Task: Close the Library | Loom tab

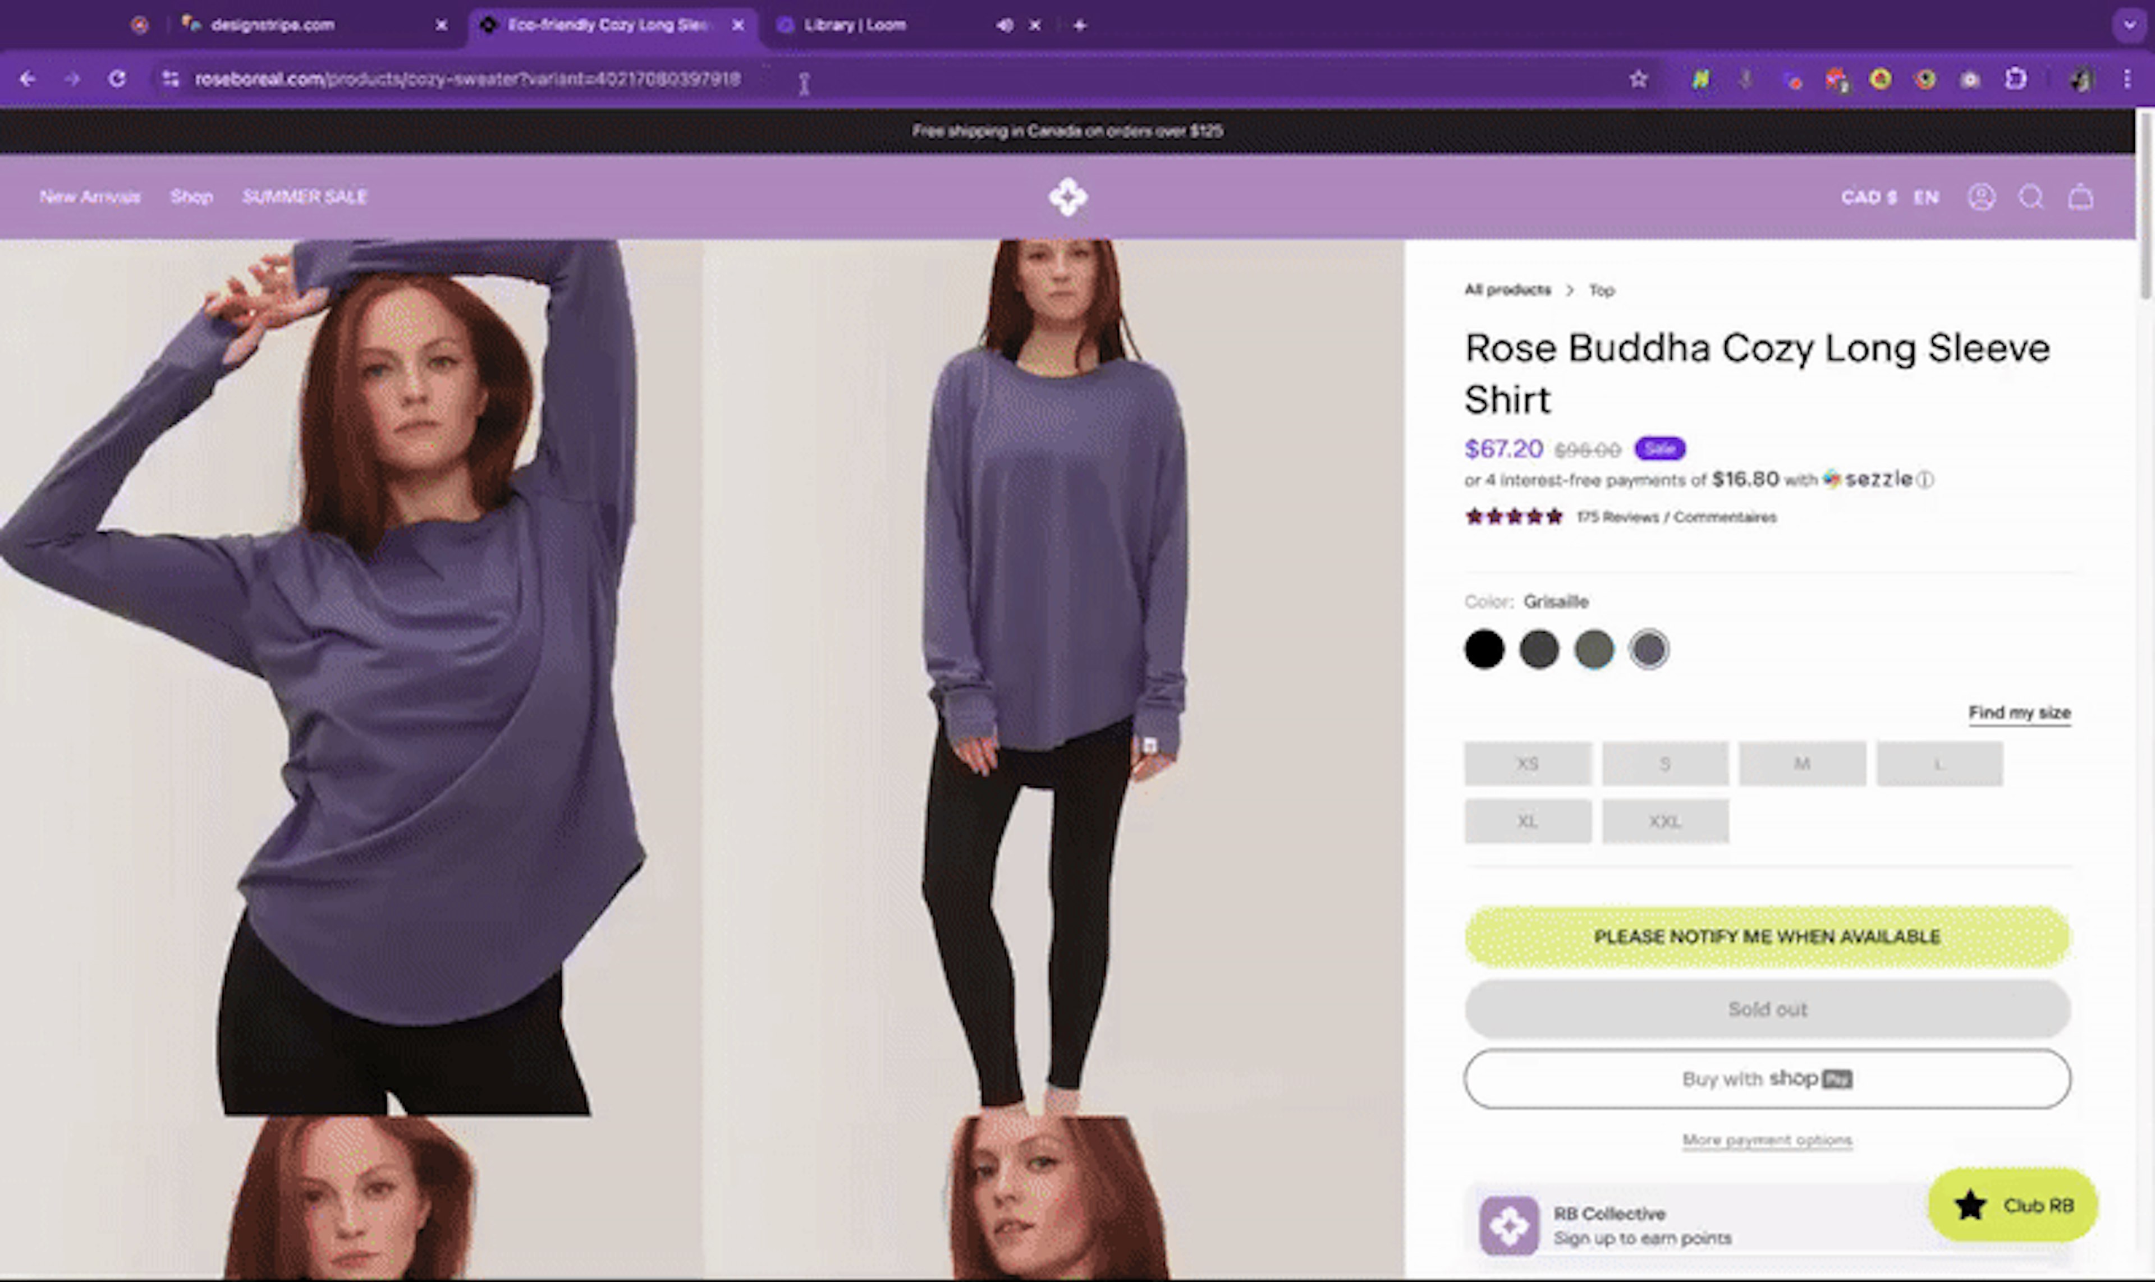Action: click(1034, 25)
